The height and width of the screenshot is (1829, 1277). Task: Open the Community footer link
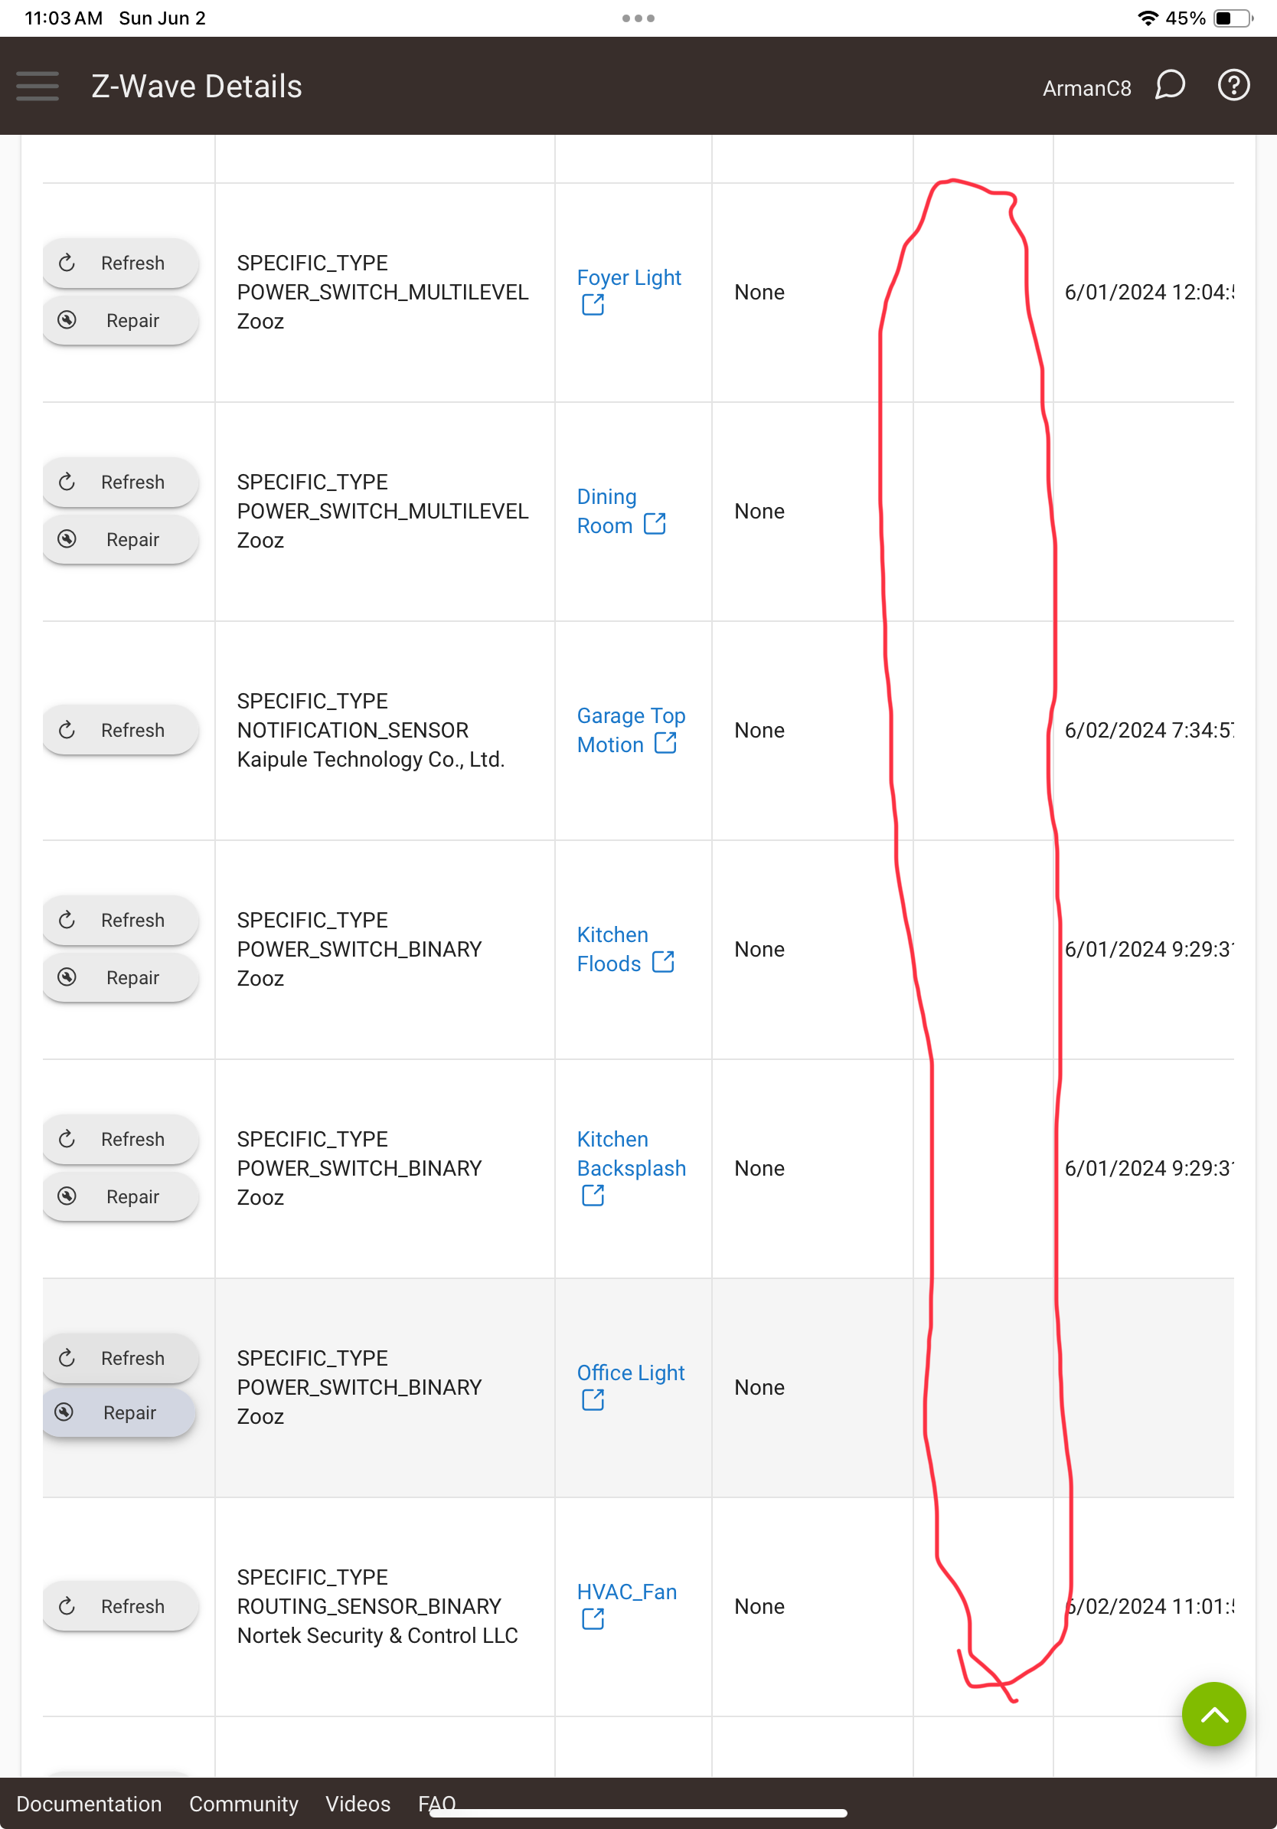[x=243, y=1804]
